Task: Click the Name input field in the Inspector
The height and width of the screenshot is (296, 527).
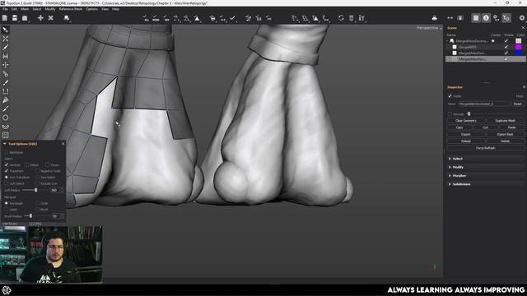Action: point(484,104)
